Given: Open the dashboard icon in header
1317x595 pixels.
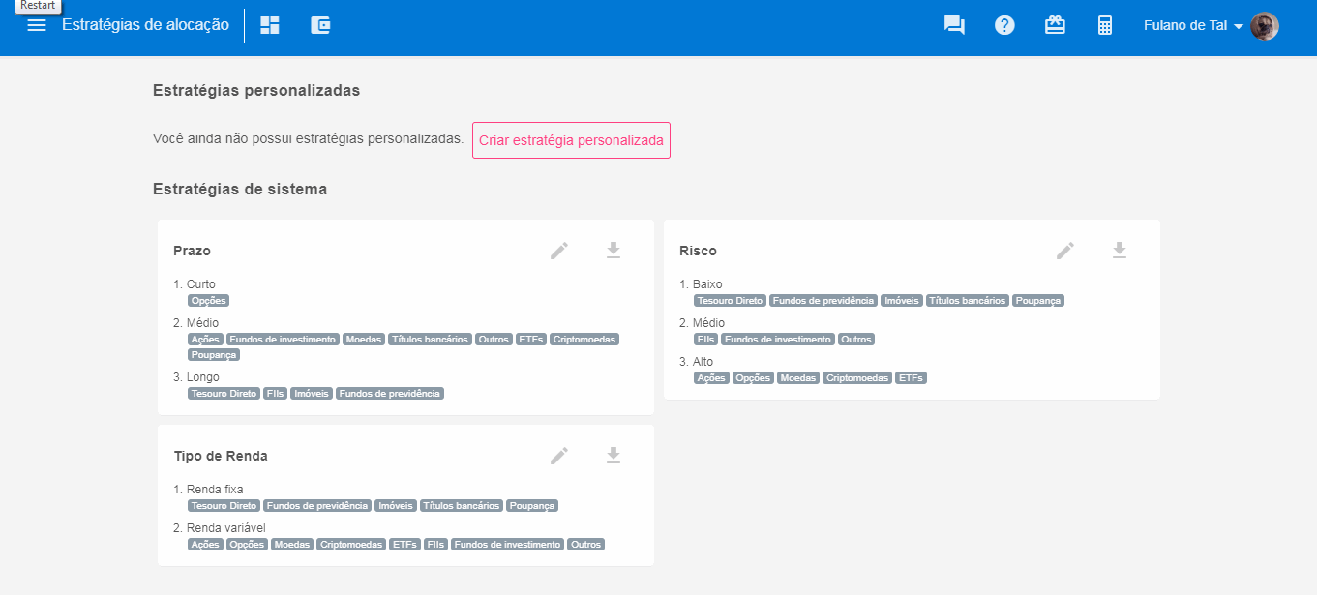Looking at the screenshot, I should pos(270,26).
